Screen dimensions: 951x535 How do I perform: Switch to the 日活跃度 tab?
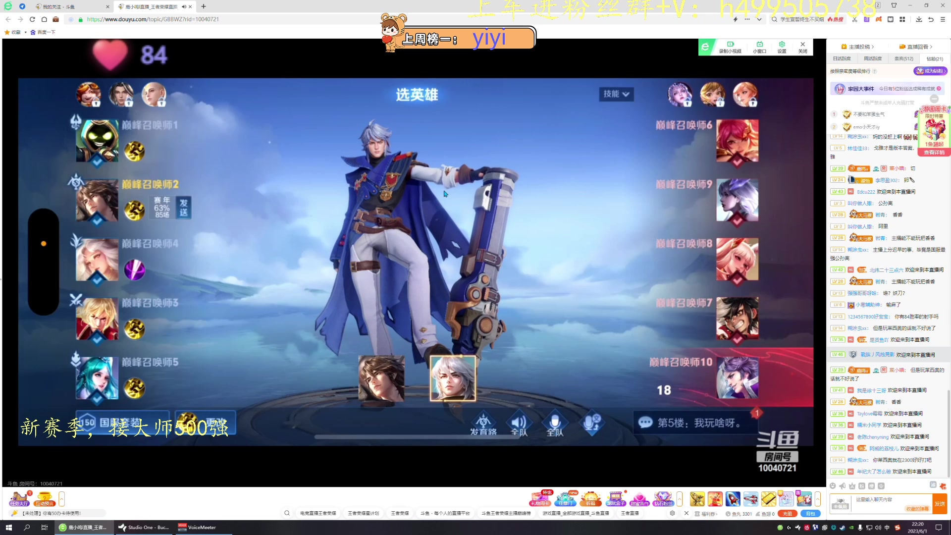842,58
